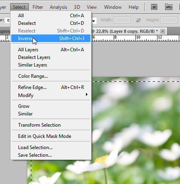The width and height of the screenshot is (180, 184).
Task: Open the style dropdown arrow in options bar
Action: 94,21
